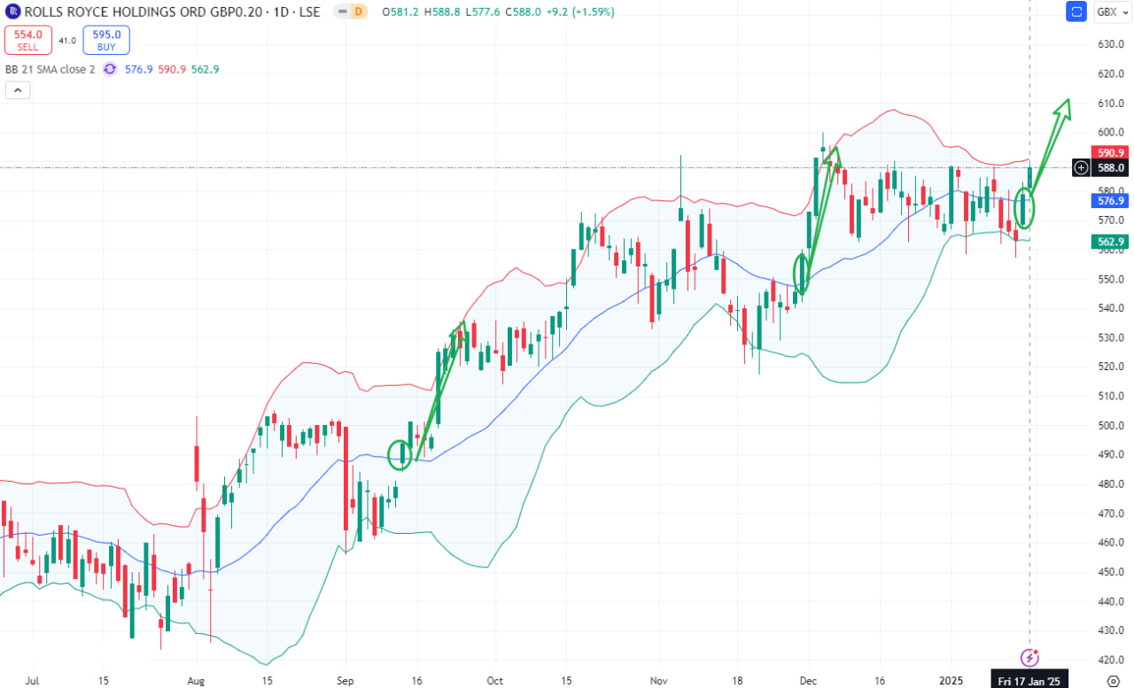Viewport: 1134px width, 688px height.
Task: Open the GBX currency dropdown
Action: coord(1111,12)
